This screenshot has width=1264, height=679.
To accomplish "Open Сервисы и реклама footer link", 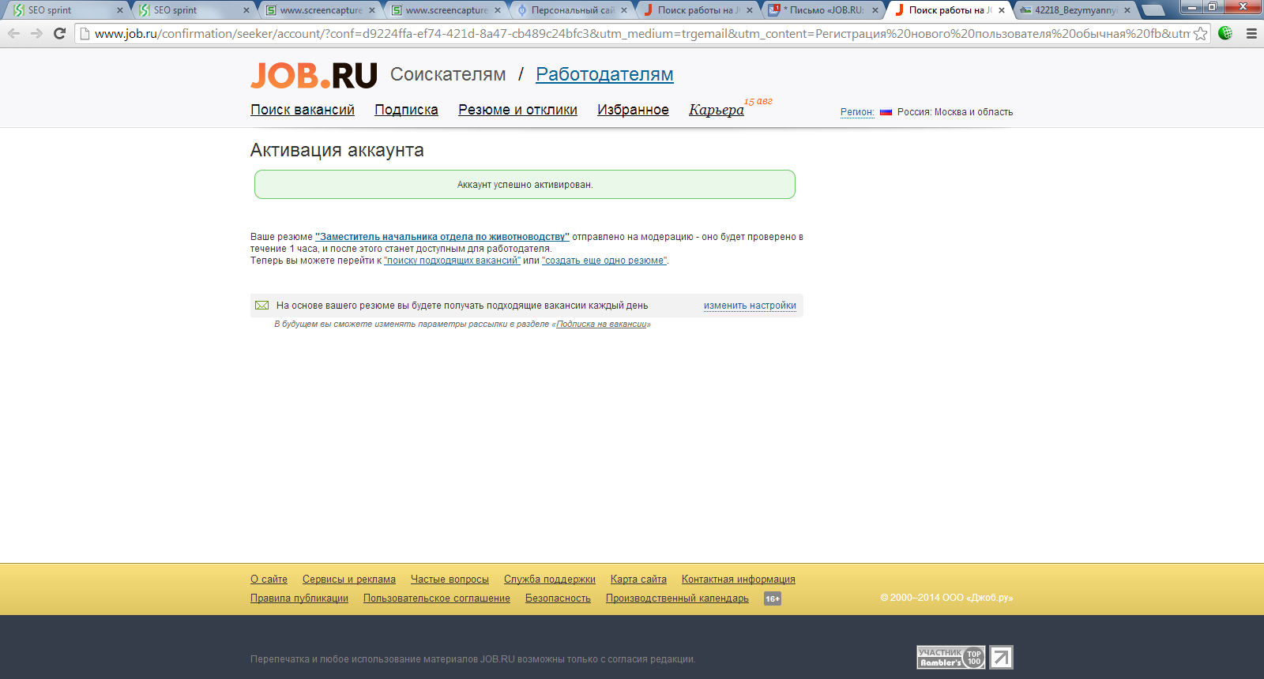I will [x=349, y=580].
